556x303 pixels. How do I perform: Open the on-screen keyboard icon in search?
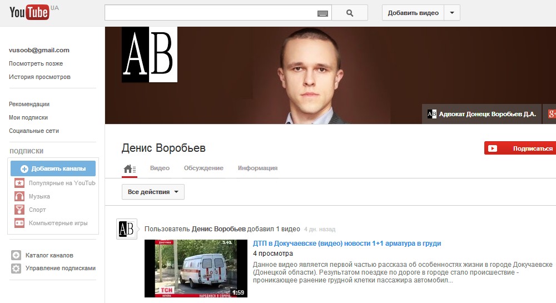point(322,13)
